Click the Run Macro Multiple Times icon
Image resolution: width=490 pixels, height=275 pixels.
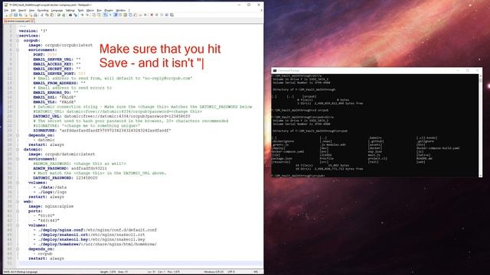pyautogui.click(x=167, y=15)
